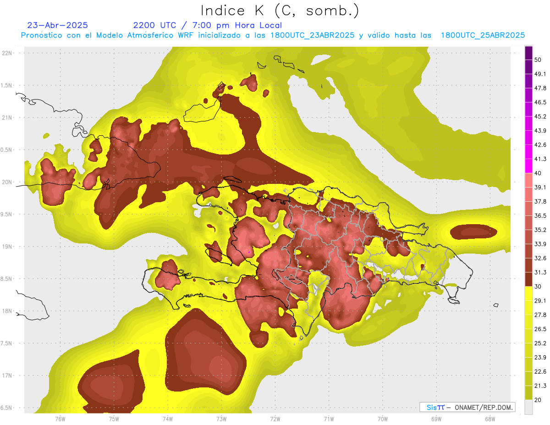Screen dimensions: 550x425
Task: Pick the dark brown swatch between 30 and 31.3
Action: pos(528,279)
